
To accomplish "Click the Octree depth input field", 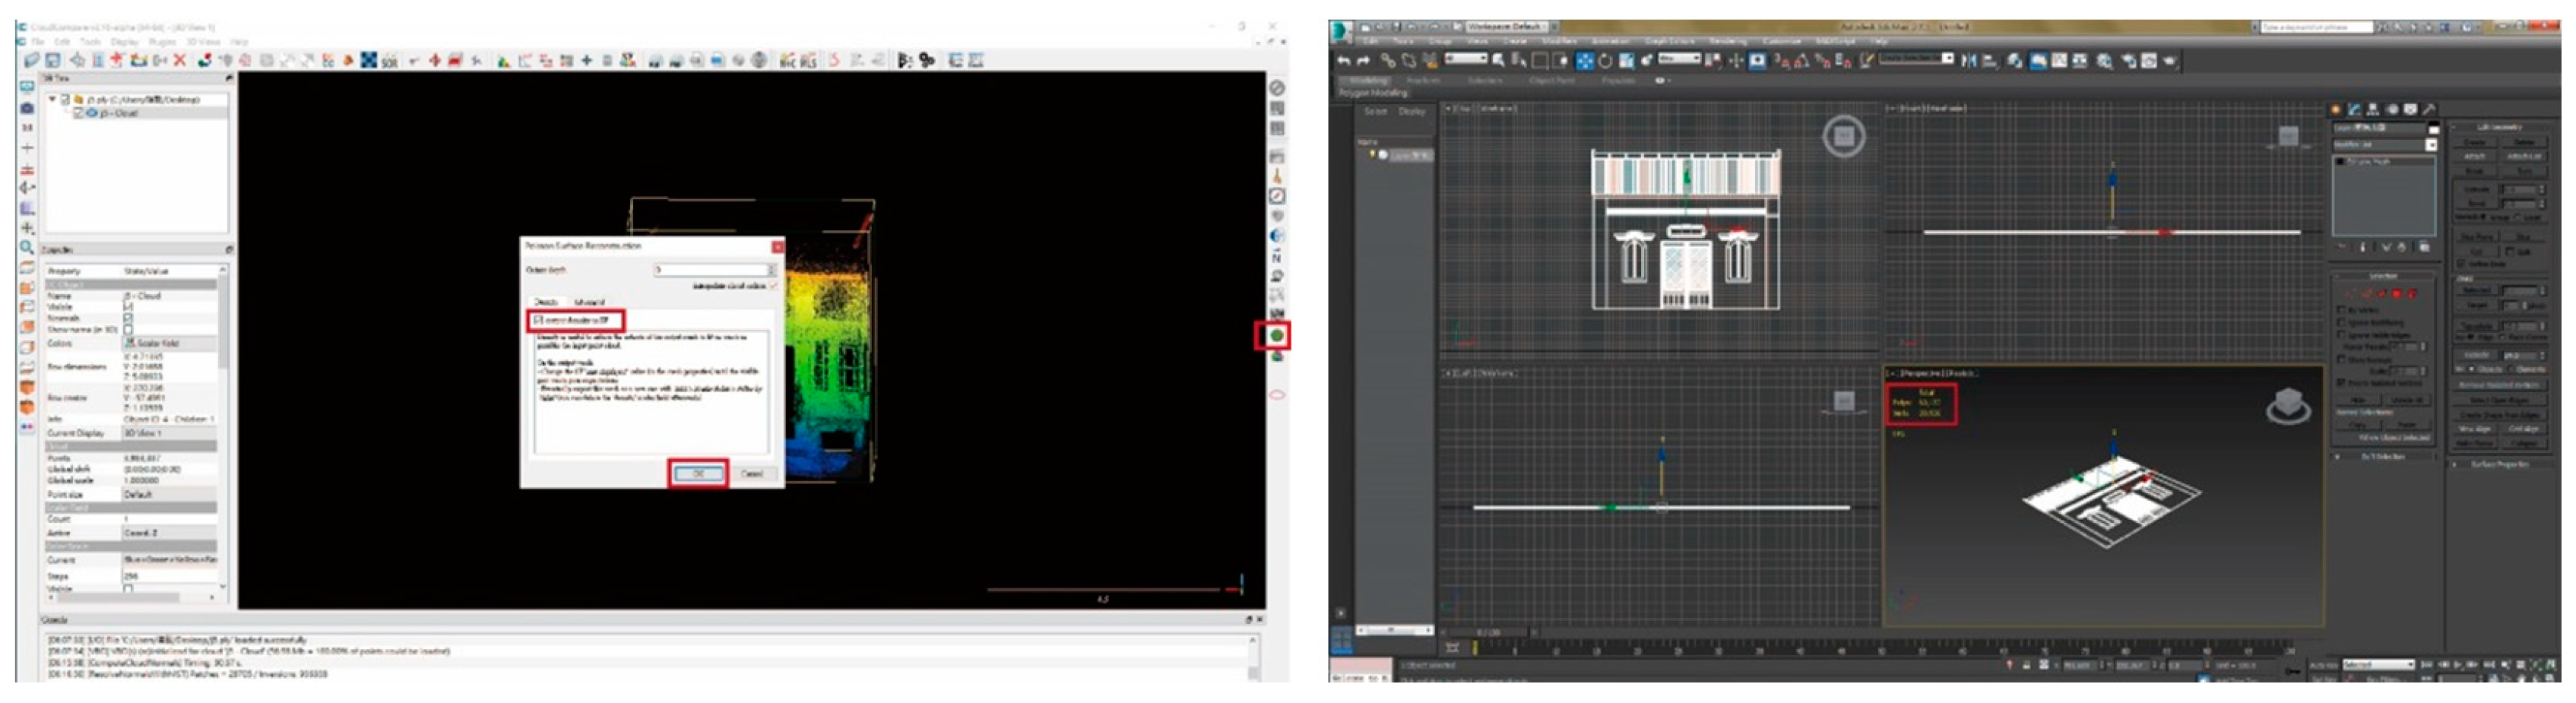I will 710,270.
